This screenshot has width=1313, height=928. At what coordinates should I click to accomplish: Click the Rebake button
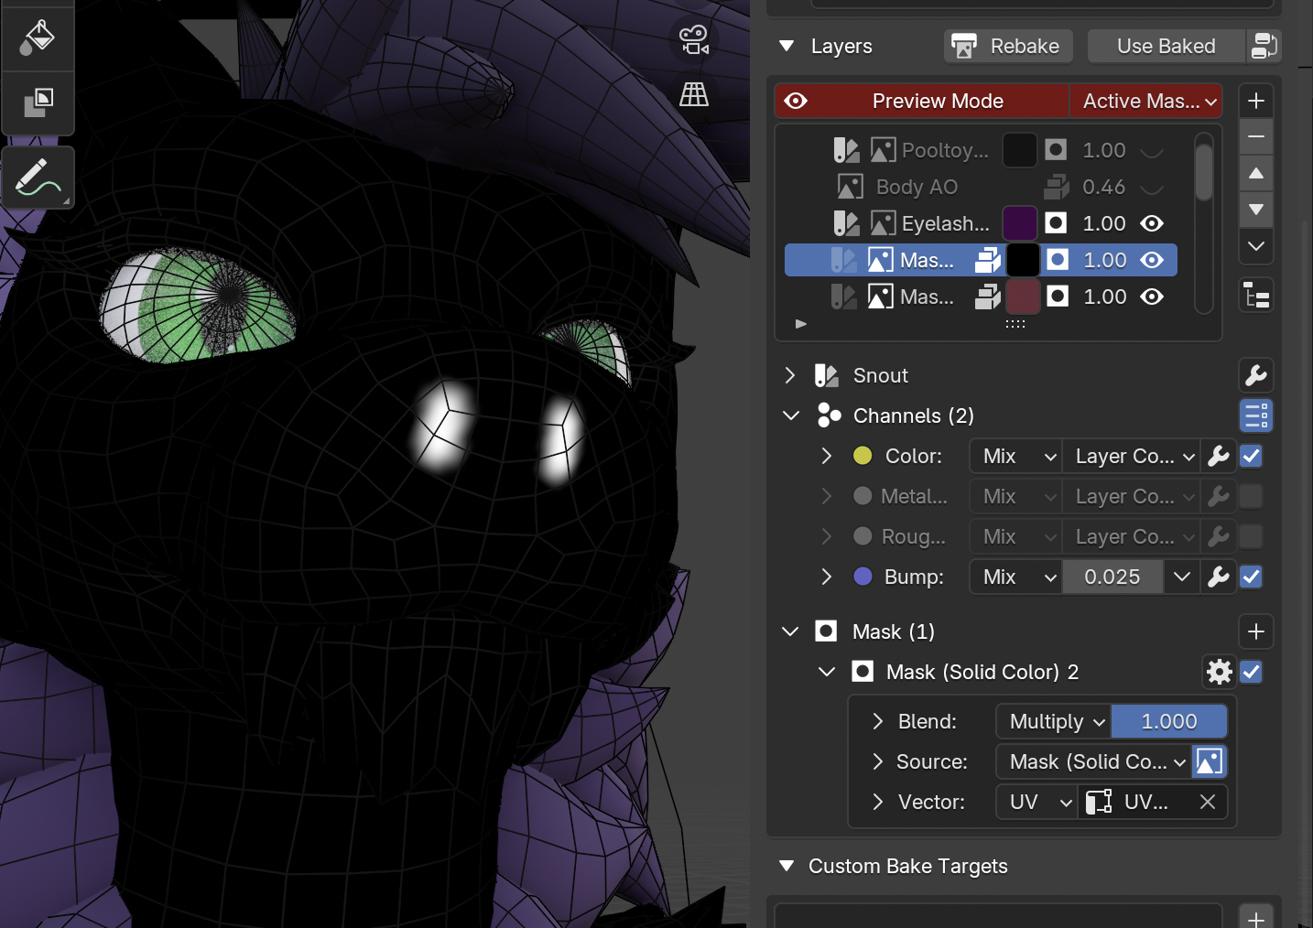[1008, 46]
